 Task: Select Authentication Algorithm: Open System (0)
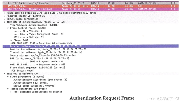[40, 80]
